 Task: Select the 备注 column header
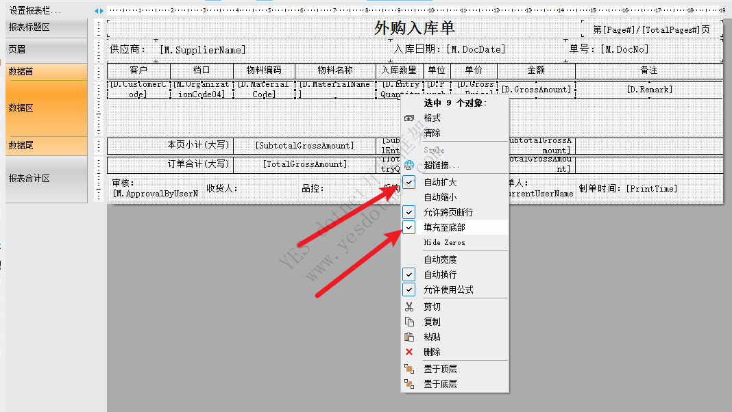[x=649, y=70]
